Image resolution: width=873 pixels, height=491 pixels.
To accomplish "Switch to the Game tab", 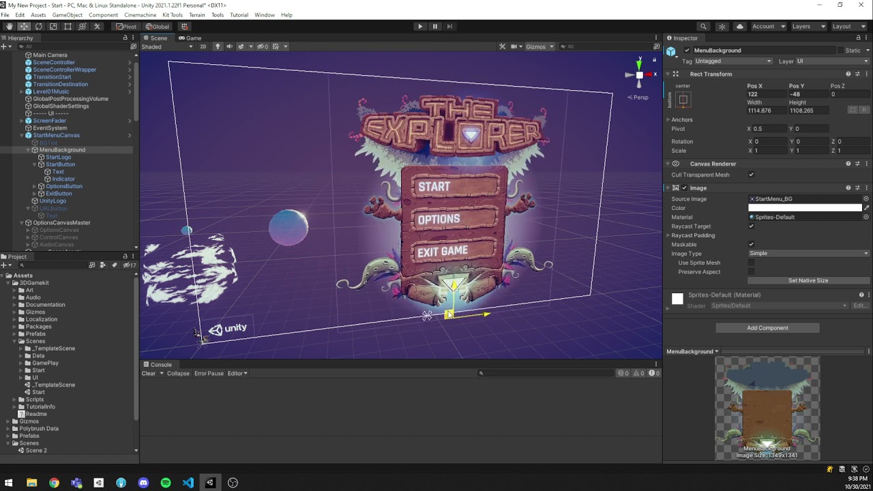I will (x=191, y=38).
